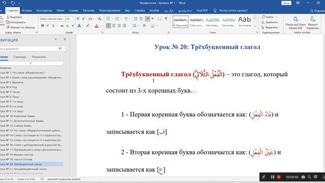Screen dimensions: 325x183
Task: Click the recorder pen annotation icon
Action: click(264, 177)
